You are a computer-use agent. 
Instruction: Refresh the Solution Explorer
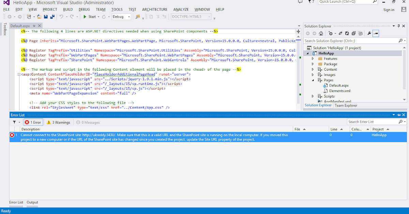347,33
